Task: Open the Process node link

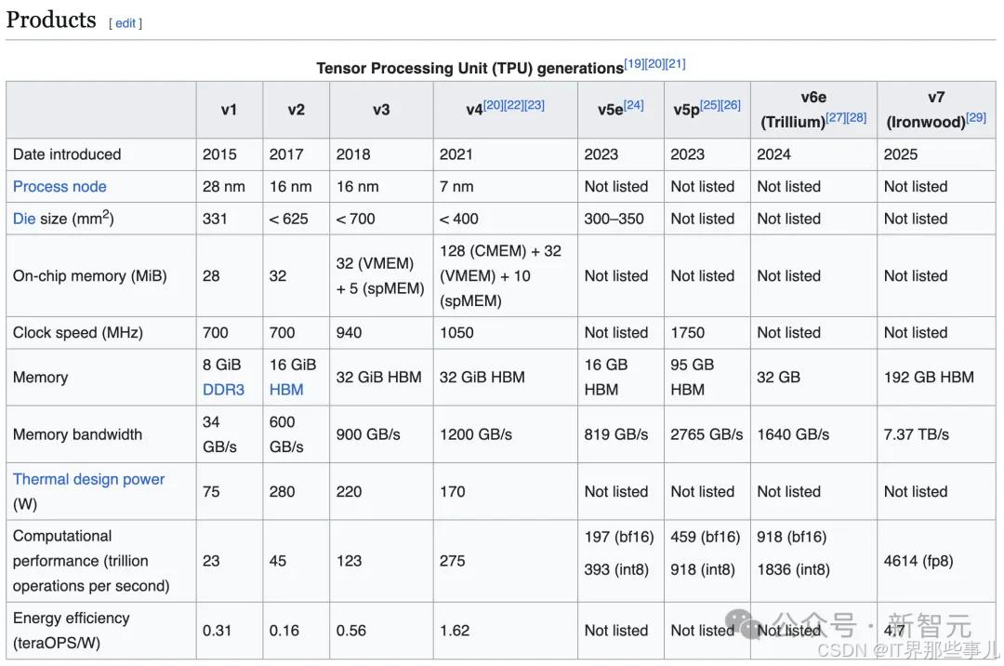Action: 59,186
